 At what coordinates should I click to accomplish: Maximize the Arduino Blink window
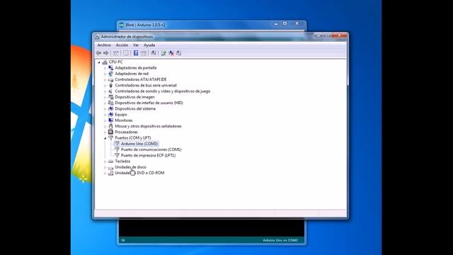point(285,23)
